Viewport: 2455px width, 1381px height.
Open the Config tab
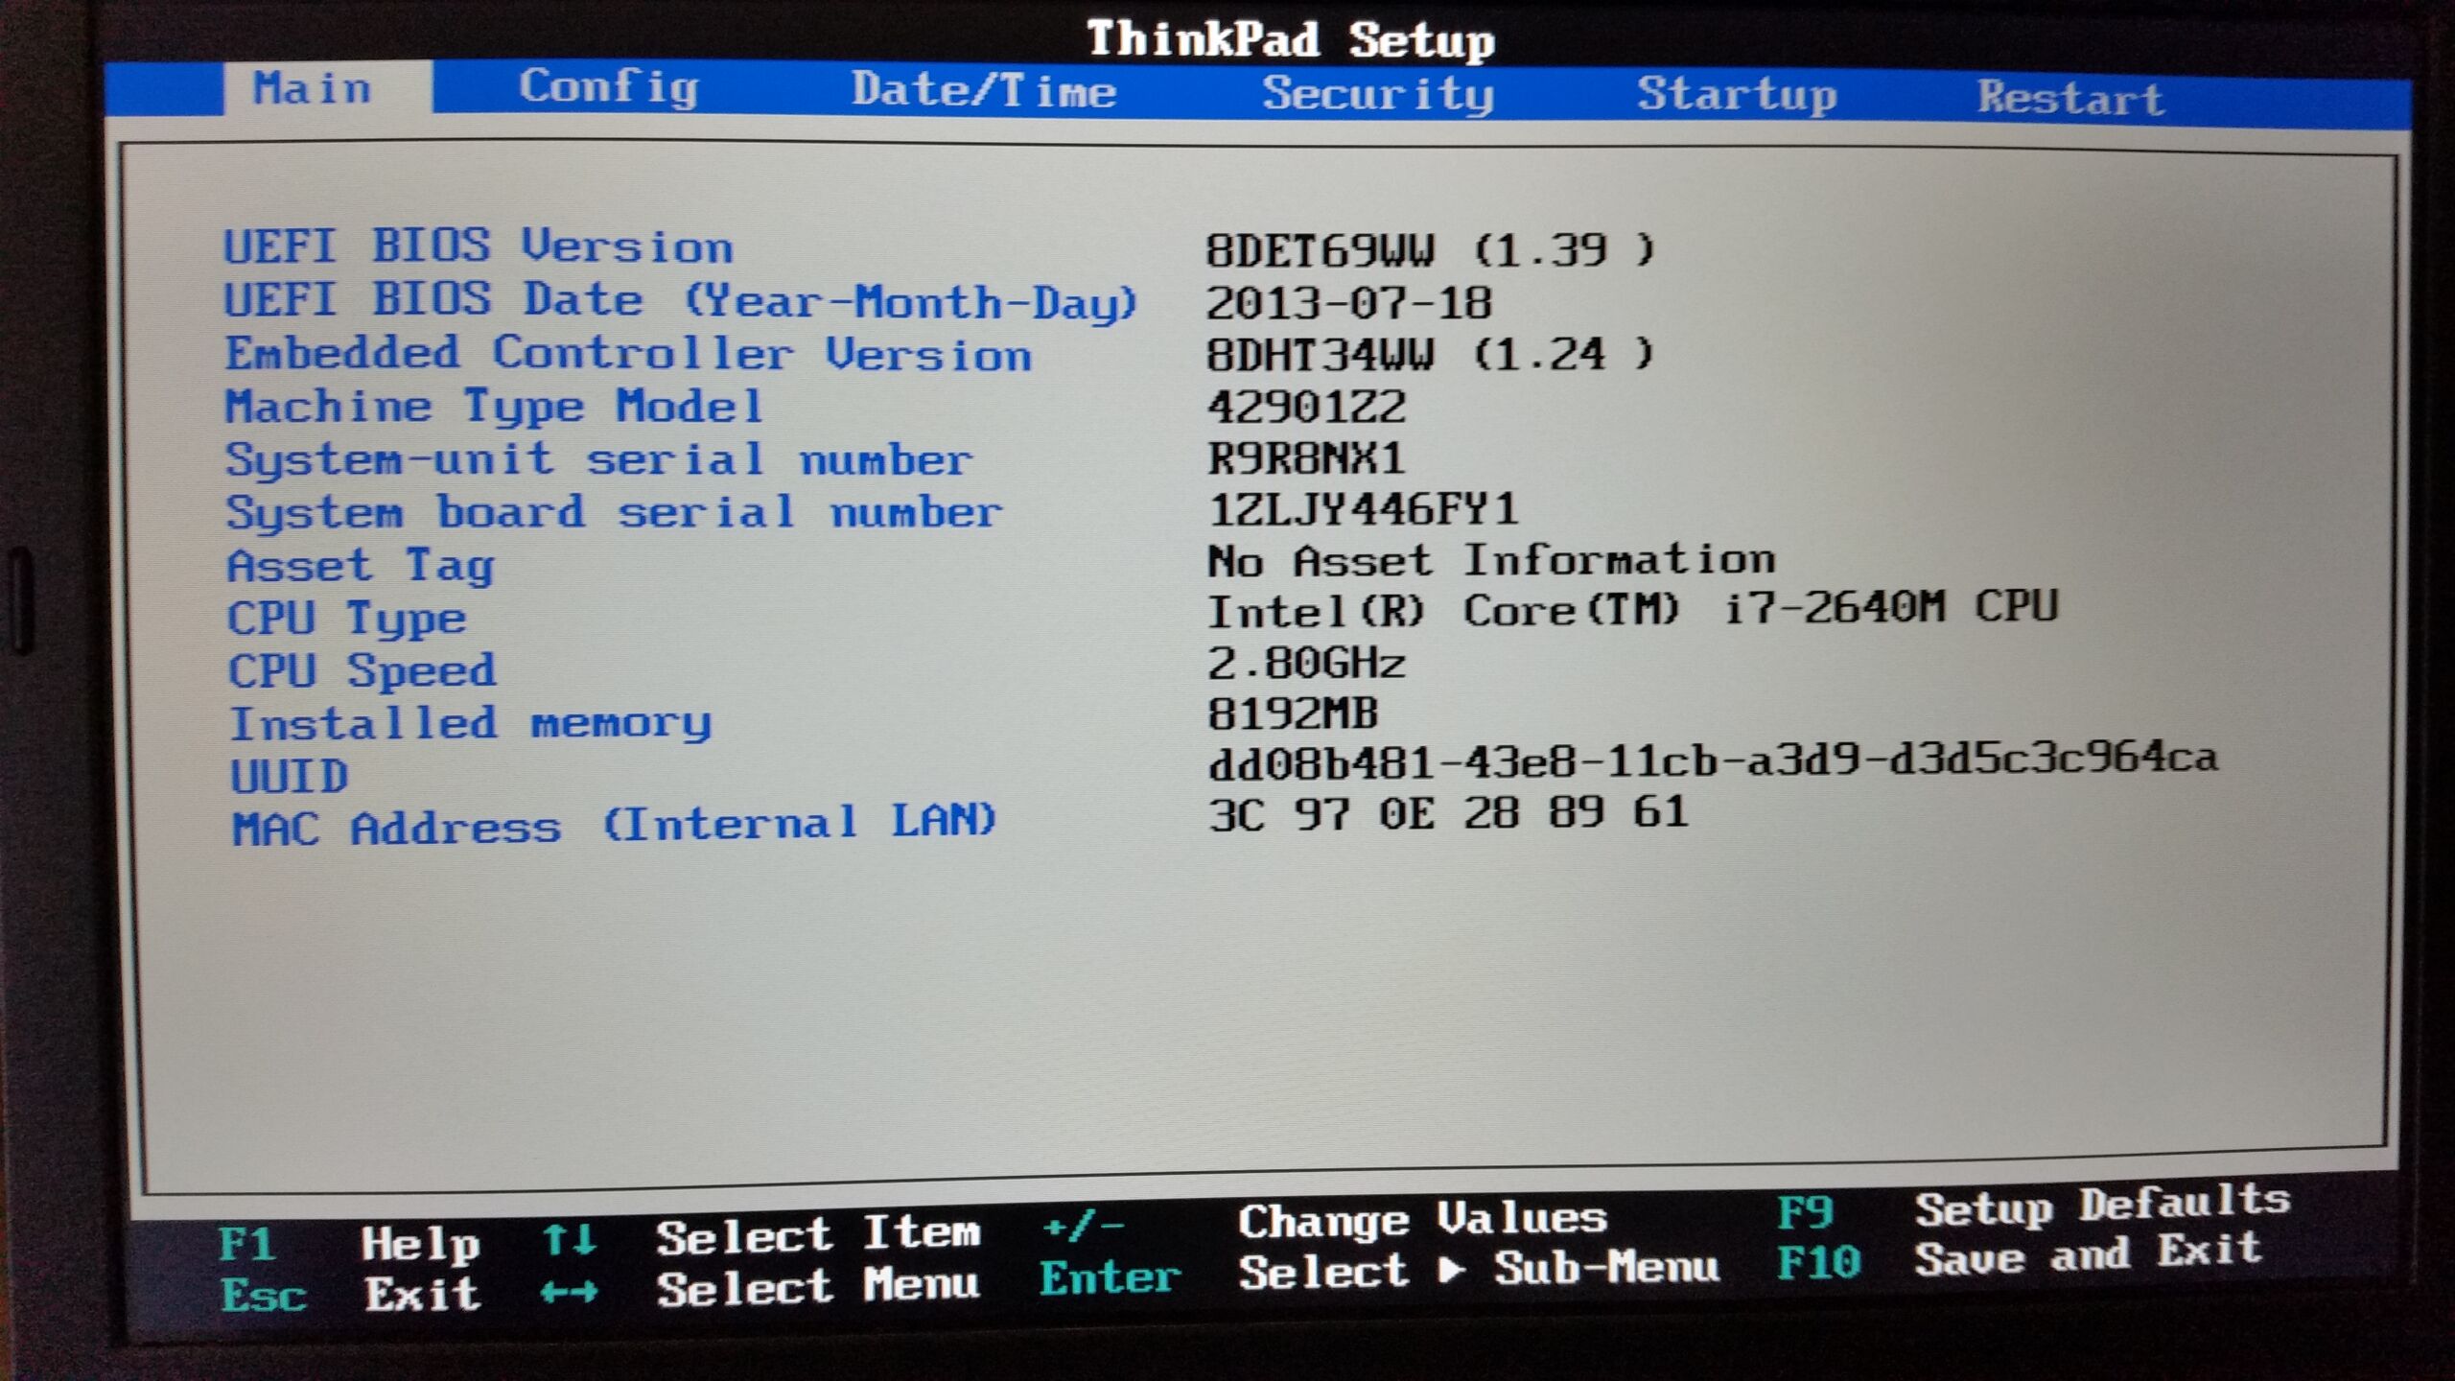click(x=609, y=89)
